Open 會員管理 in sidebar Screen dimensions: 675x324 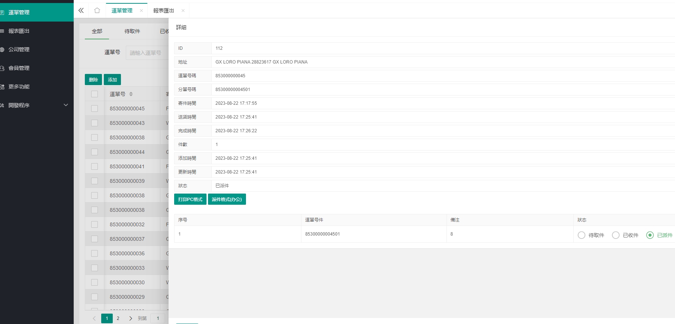(37, 68)
